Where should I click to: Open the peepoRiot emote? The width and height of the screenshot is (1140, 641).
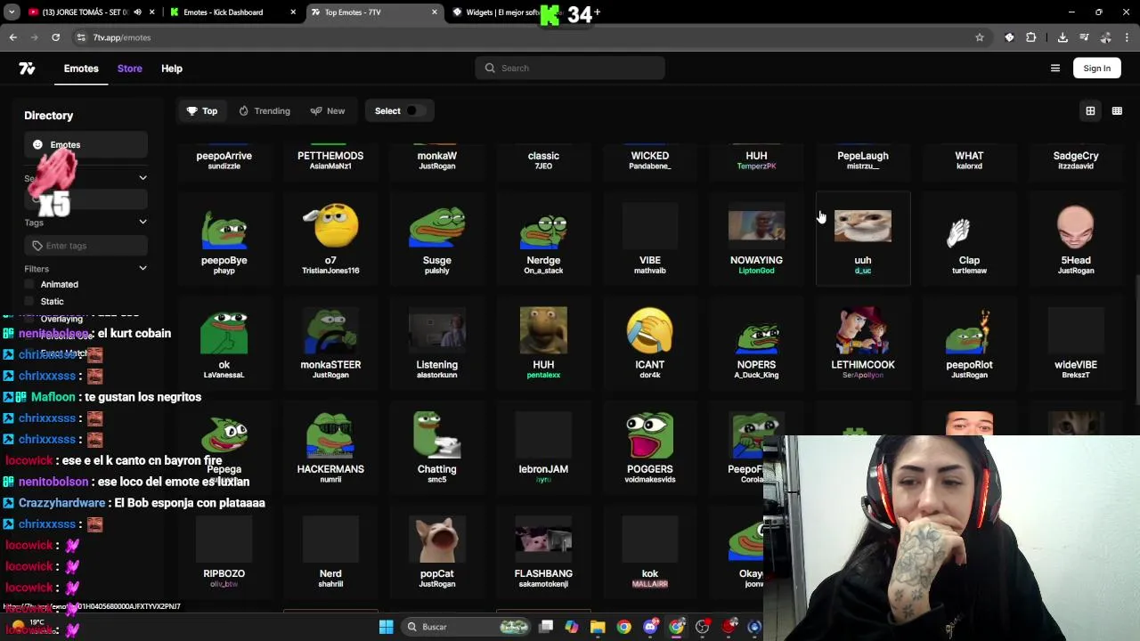tap(969, 343)
